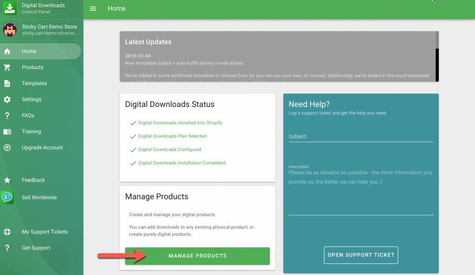Click the Digital Downloads Status heading
The image size is (475, 275).
(170, 105)
